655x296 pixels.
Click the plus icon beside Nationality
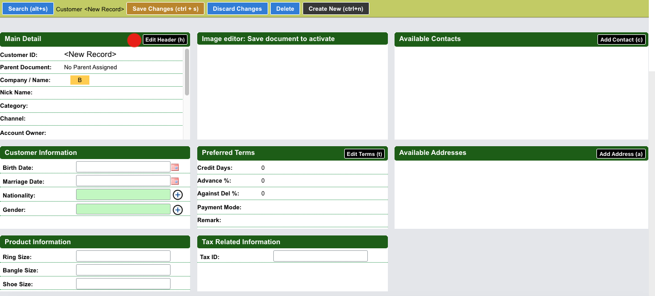click(178, 195)
